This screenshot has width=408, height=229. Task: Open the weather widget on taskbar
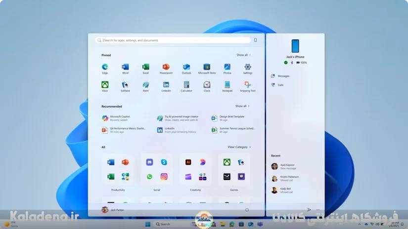(x=11, y=224)
